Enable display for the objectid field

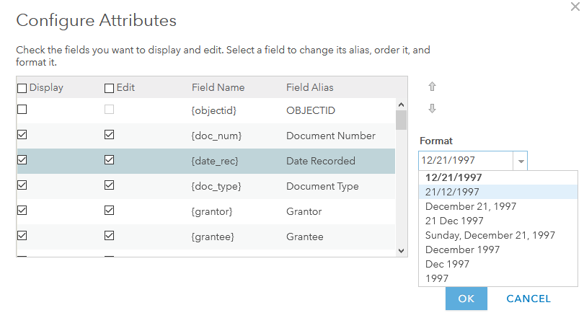(22, 110)
